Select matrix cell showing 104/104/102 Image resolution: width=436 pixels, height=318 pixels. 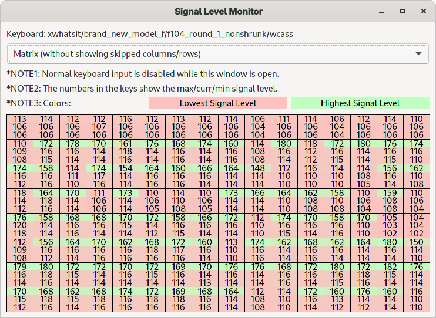[x=417, y=225]
